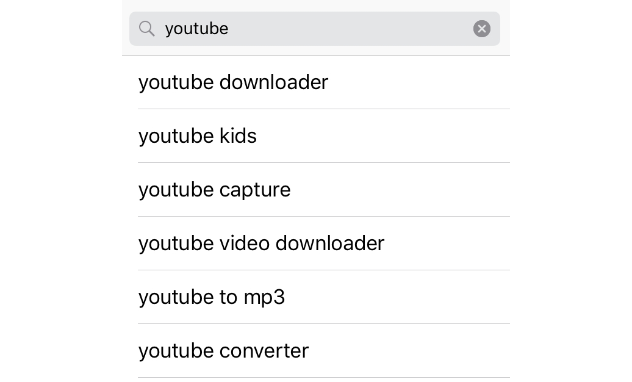632x382 pixels.
Task: Place the cursor after "youtube" in the search bar
Action: (229, 29)
